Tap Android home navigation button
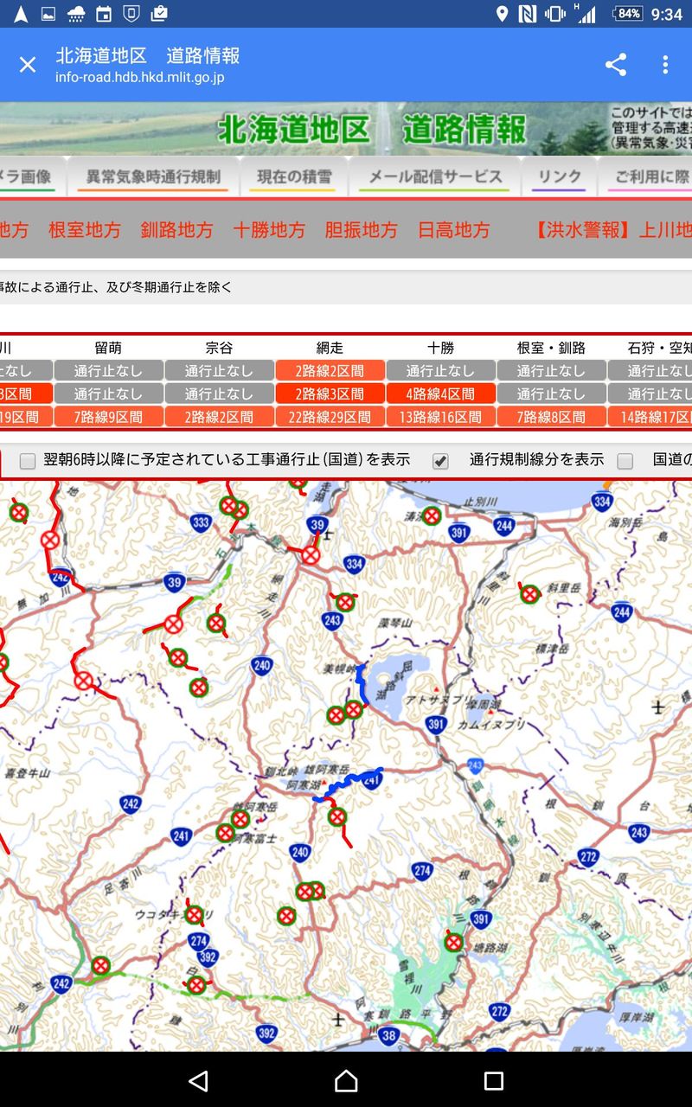692x1107 pixels. [346, 1080]
